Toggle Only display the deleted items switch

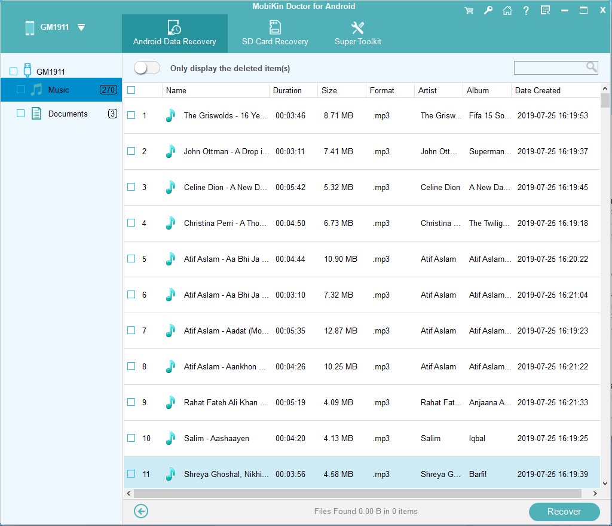[147, 68]
